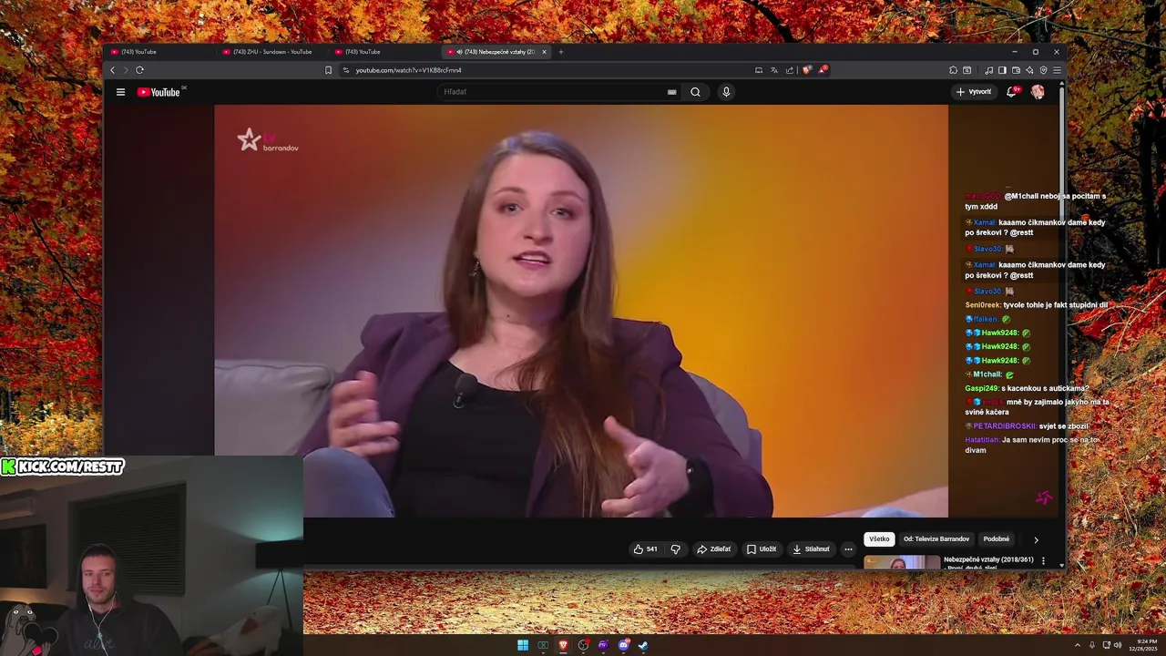Viewport: 1166px width, 656px height.
Task: Bookmark this page in the browser
Action: tap(328, 70)
